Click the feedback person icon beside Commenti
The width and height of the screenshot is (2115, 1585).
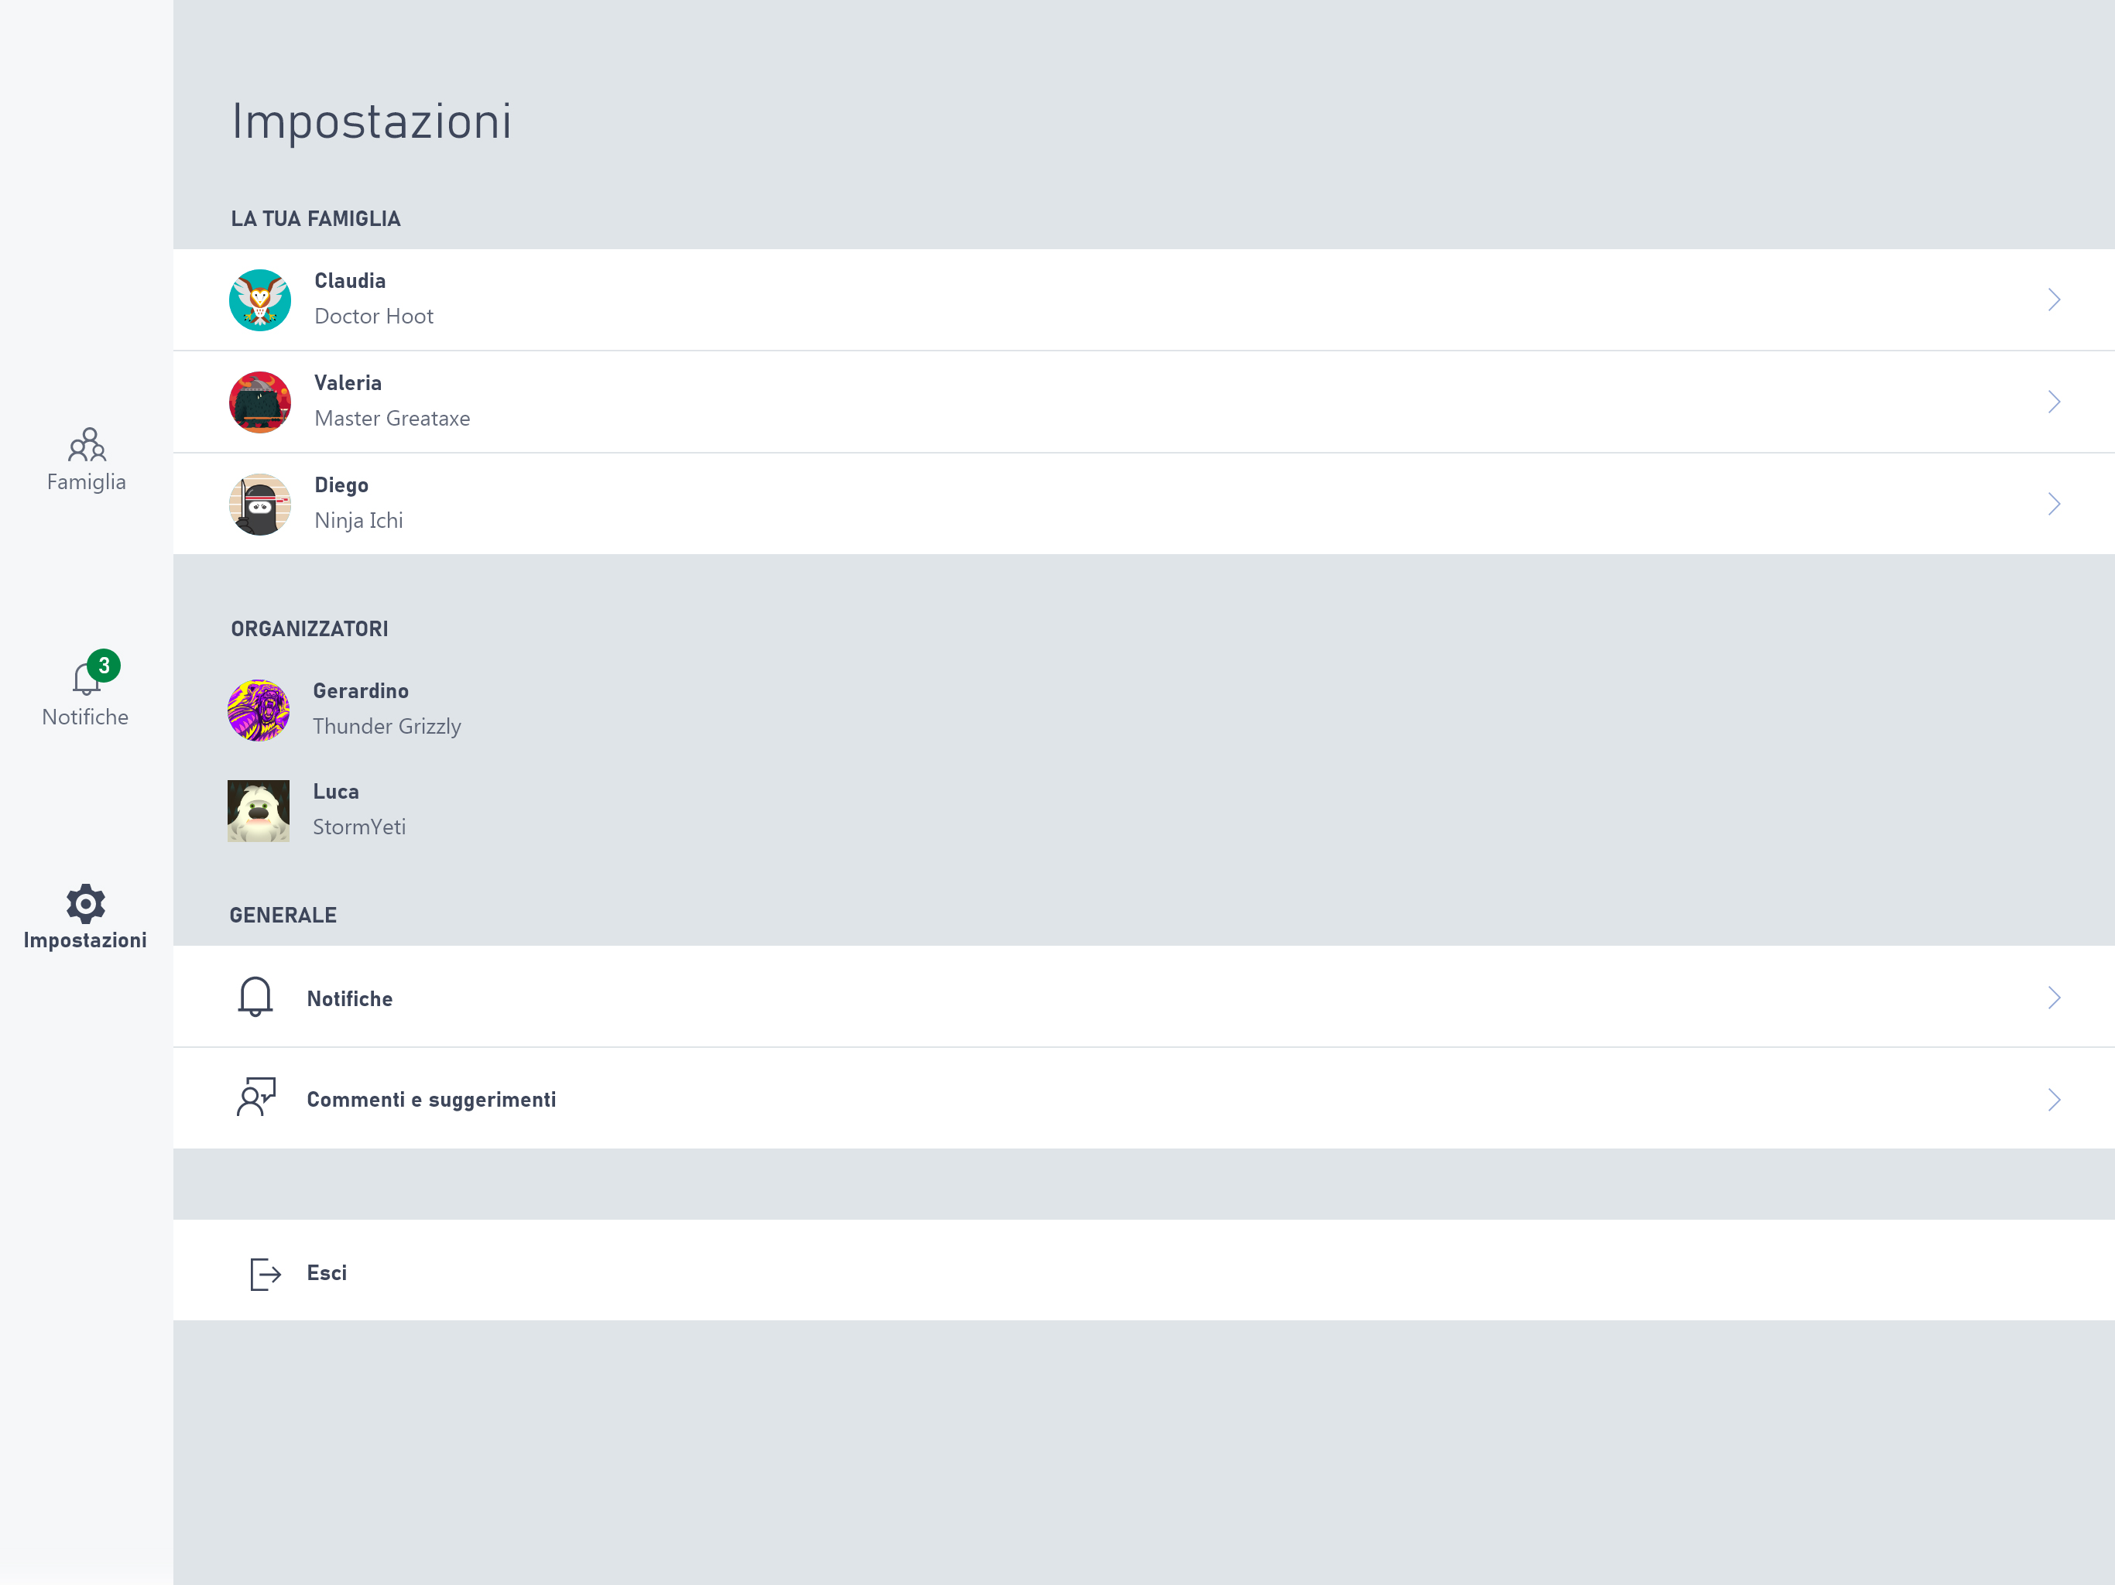pyautogui.click(x=256, y=1097)
